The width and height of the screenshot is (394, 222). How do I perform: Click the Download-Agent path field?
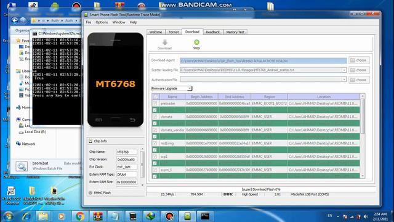pos(263,60)
